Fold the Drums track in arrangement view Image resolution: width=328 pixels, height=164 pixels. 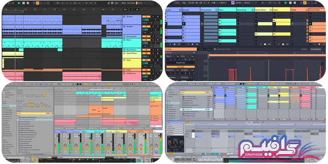click(x=124, y=17)
